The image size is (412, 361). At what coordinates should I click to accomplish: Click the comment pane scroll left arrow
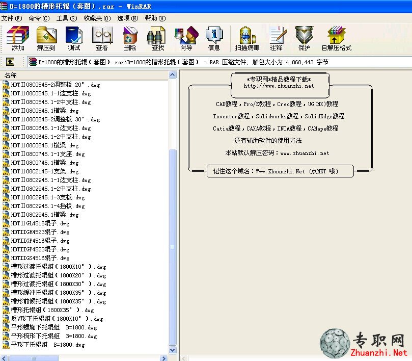[184, 358]
